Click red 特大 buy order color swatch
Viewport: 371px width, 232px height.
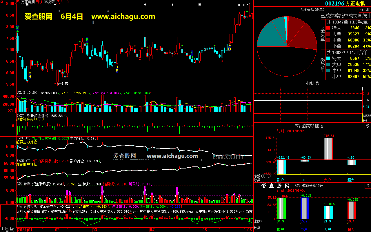[x=328, y=28]
